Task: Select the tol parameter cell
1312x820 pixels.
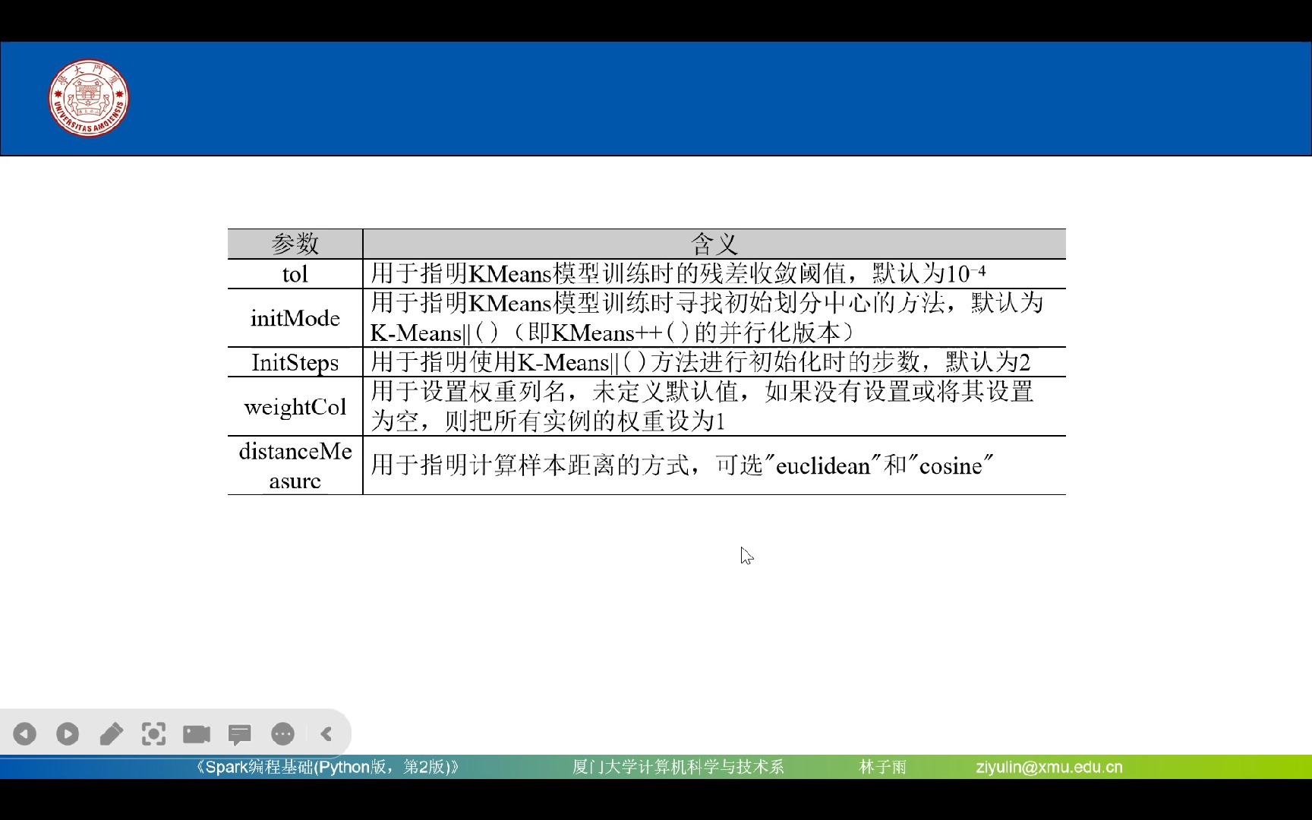Action: pos(295,274)
